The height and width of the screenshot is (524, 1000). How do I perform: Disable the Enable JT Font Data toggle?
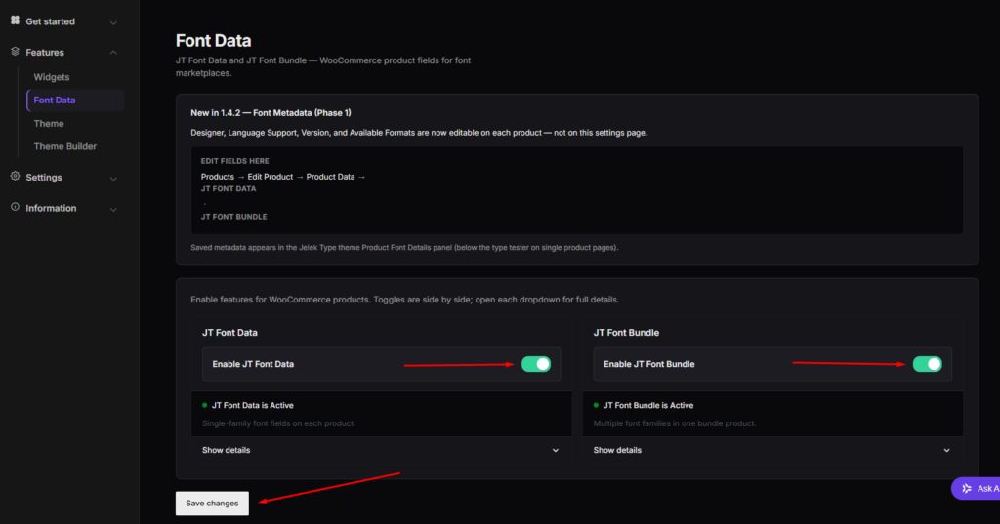[536, 364]
